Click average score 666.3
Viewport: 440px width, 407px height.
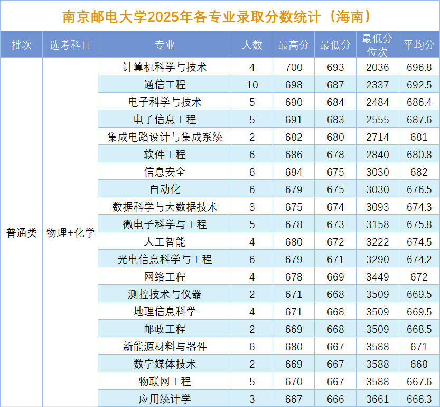tap(419, 399)
